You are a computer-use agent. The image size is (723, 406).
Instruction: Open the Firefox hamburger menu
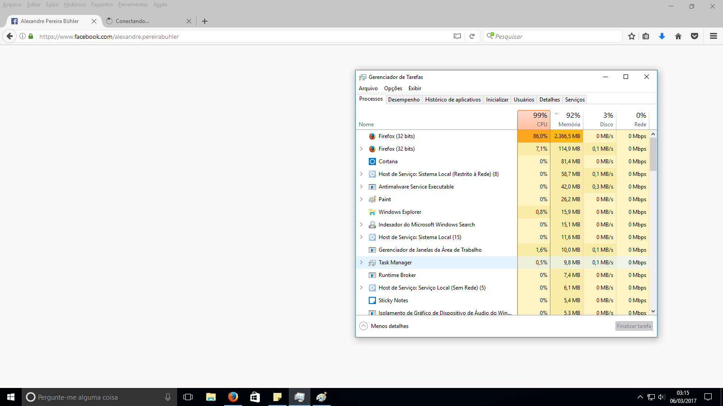[714, 37]
